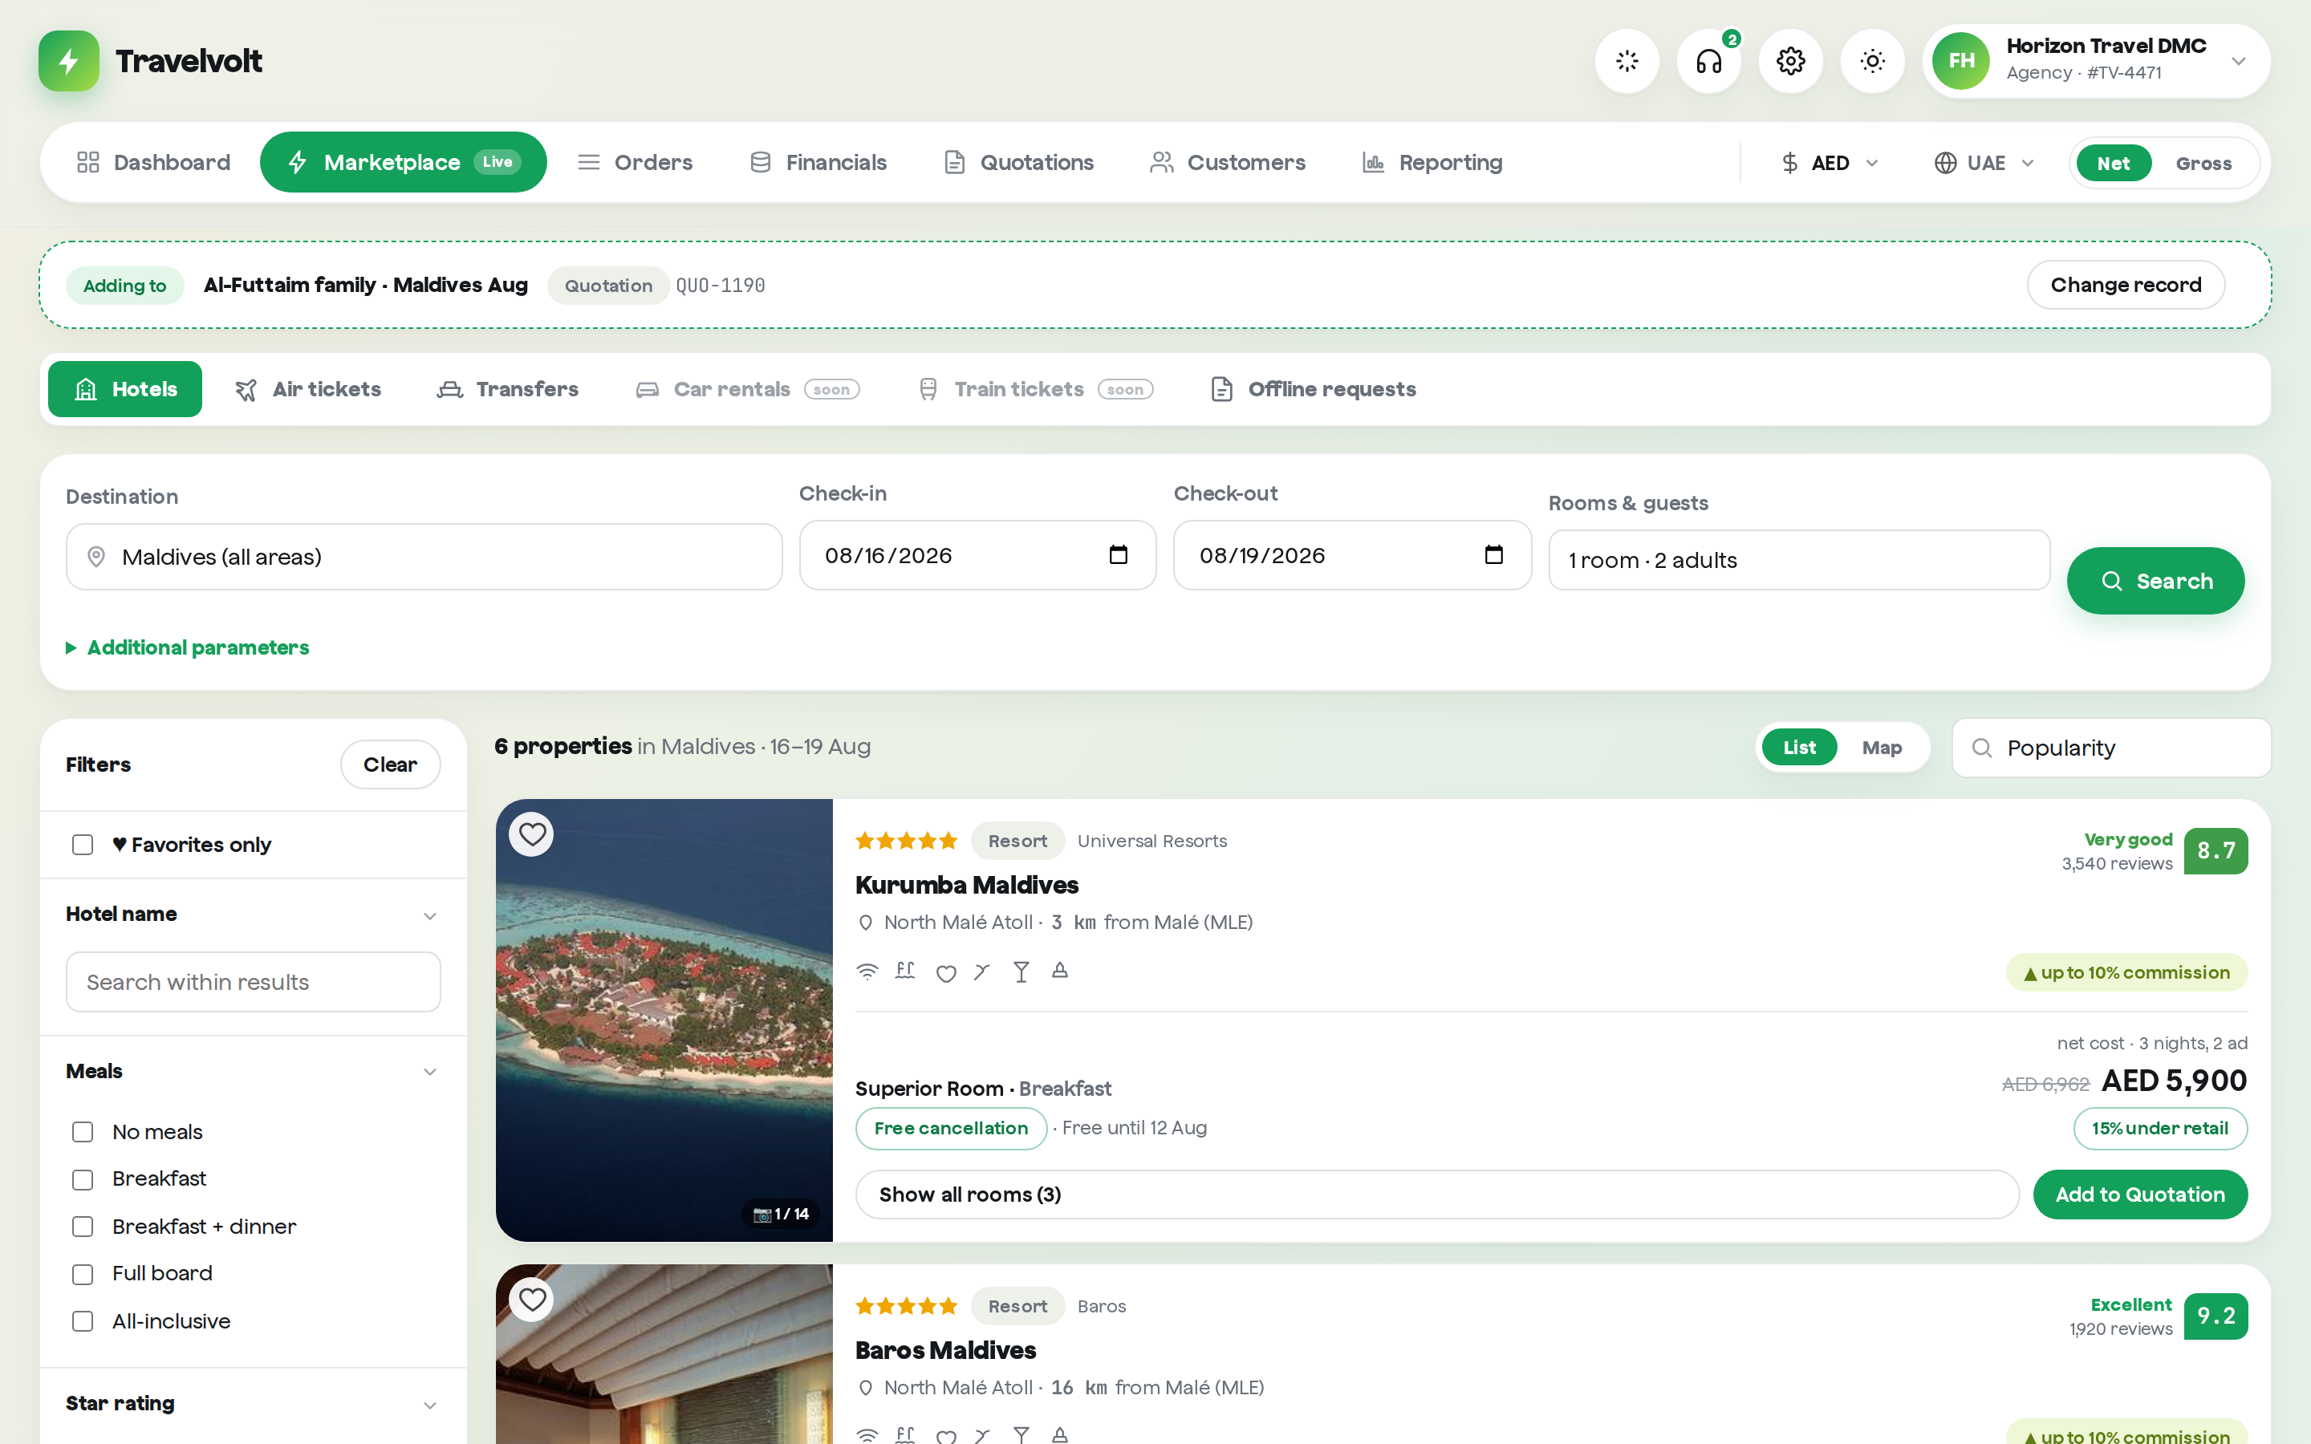Go to the Dashboard tab
2311x1444 pixels.
pos(154,162)
